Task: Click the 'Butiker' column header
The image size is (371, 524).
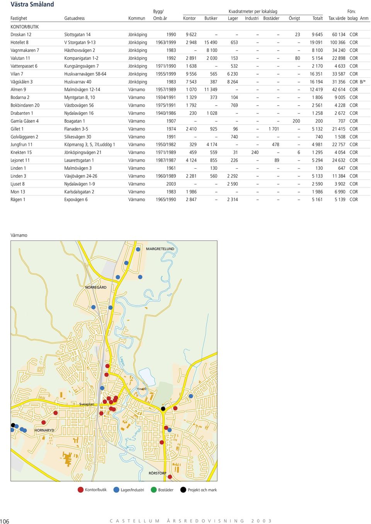Action: pyautogui.click(x=211, y=18)
